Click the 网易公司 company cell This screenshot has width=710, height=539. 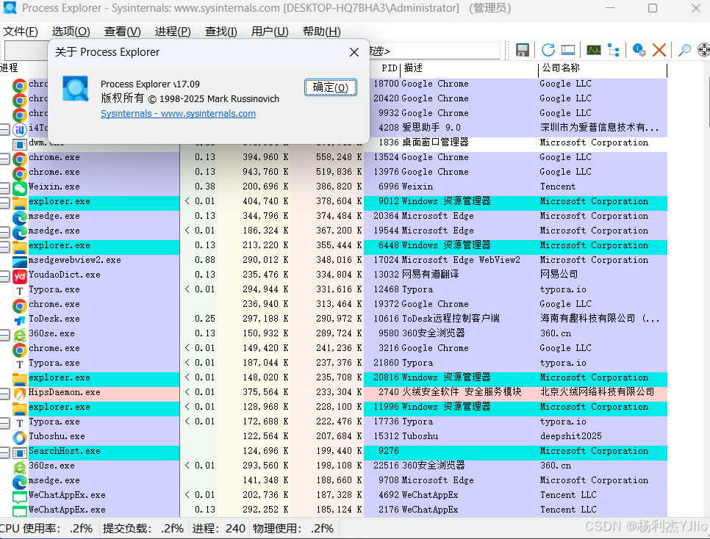559,274
